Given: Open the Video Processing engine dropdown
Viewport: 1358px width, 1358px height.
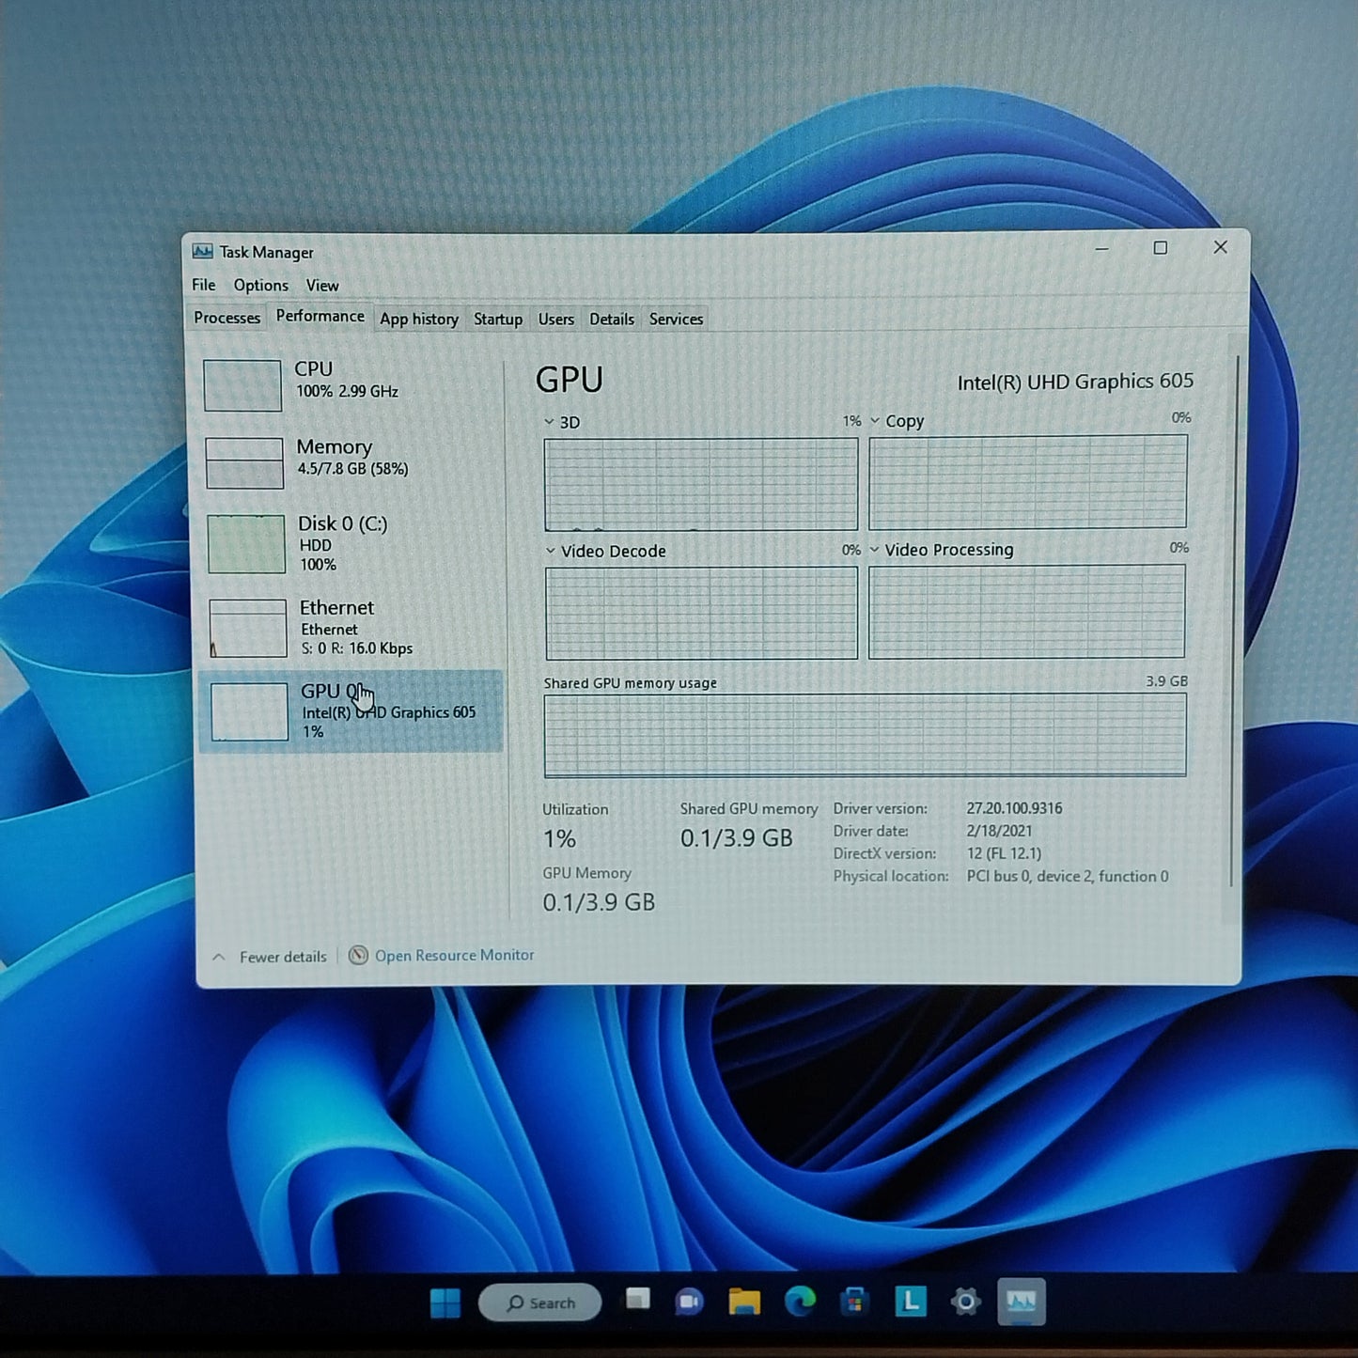Looking at the screenshot, I should [x=942, y=549].
